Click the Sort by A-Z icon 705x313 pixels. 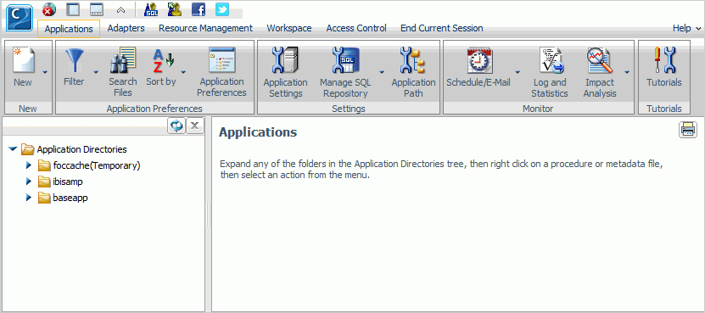click(x=162, y=60)
